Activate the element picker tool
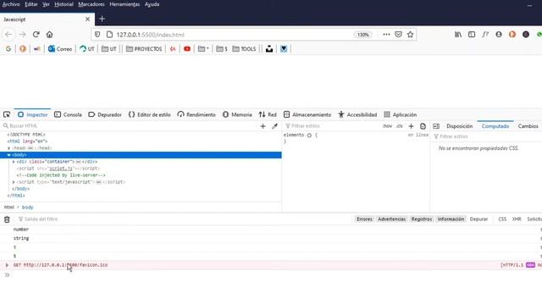This screenshot has width=542, height=305. (x=7, y=114)
